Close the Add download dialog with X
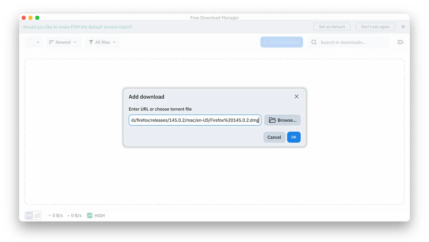This screenshot has height=242, width=429. pos(296,96)
